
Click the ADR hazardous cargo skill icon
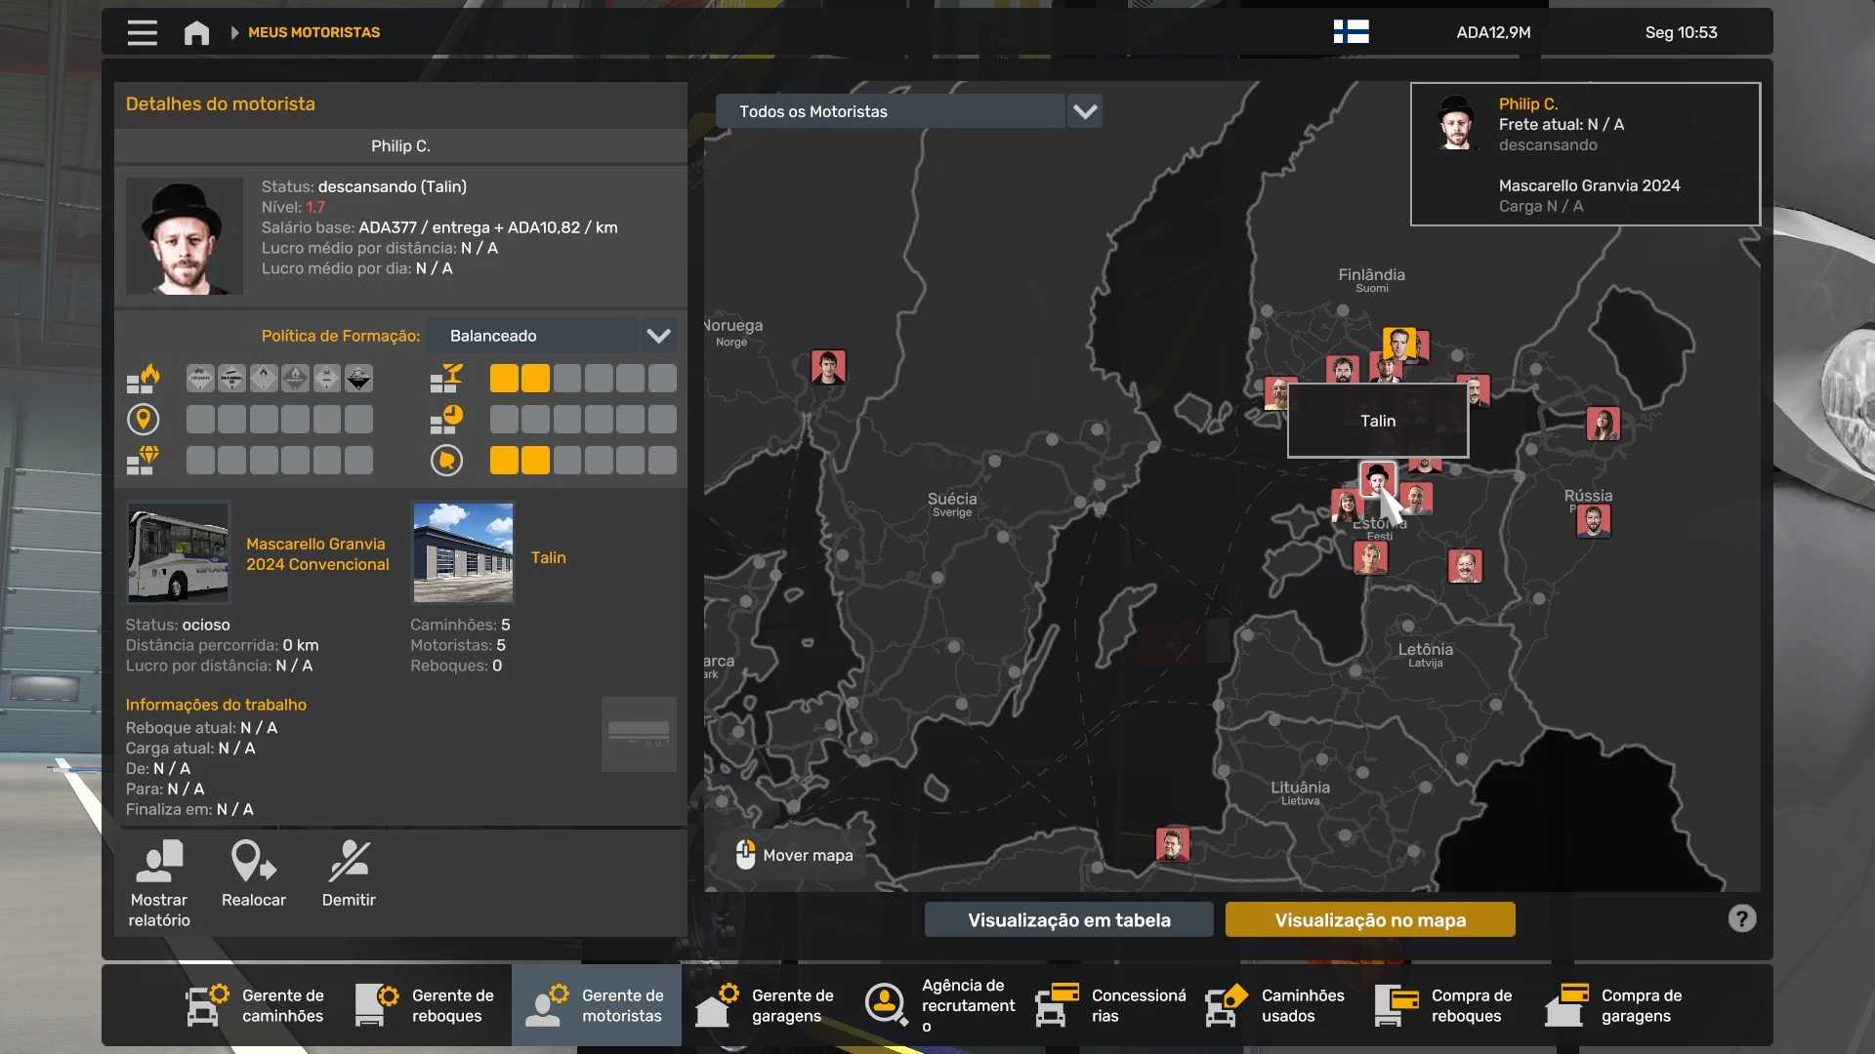(144, 378)
